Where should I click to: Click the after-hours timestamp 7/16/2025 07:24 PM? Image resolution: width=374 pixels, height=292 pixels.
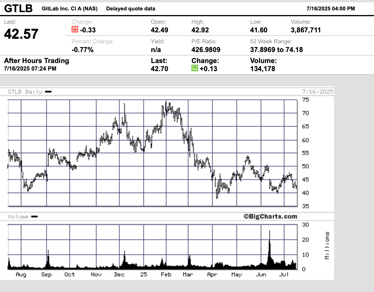(30, 69)
